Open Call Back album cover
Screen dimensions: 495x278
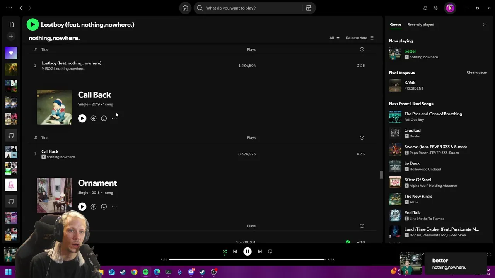point(54,107)
